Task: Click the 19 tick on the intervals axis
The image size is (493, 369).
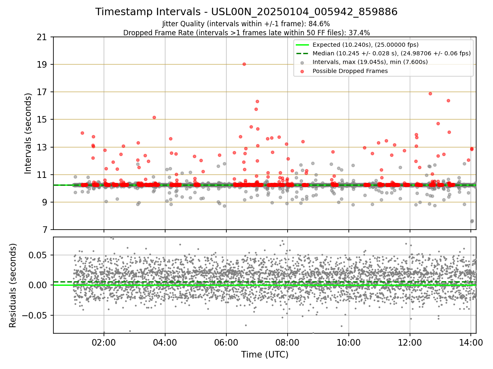Action: 42,65
